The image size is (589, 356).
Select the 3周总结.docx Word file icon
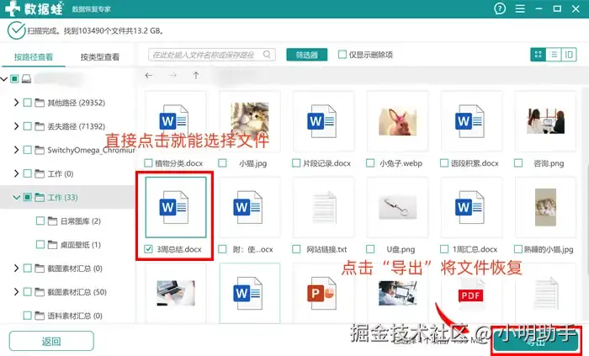point(174,207)
